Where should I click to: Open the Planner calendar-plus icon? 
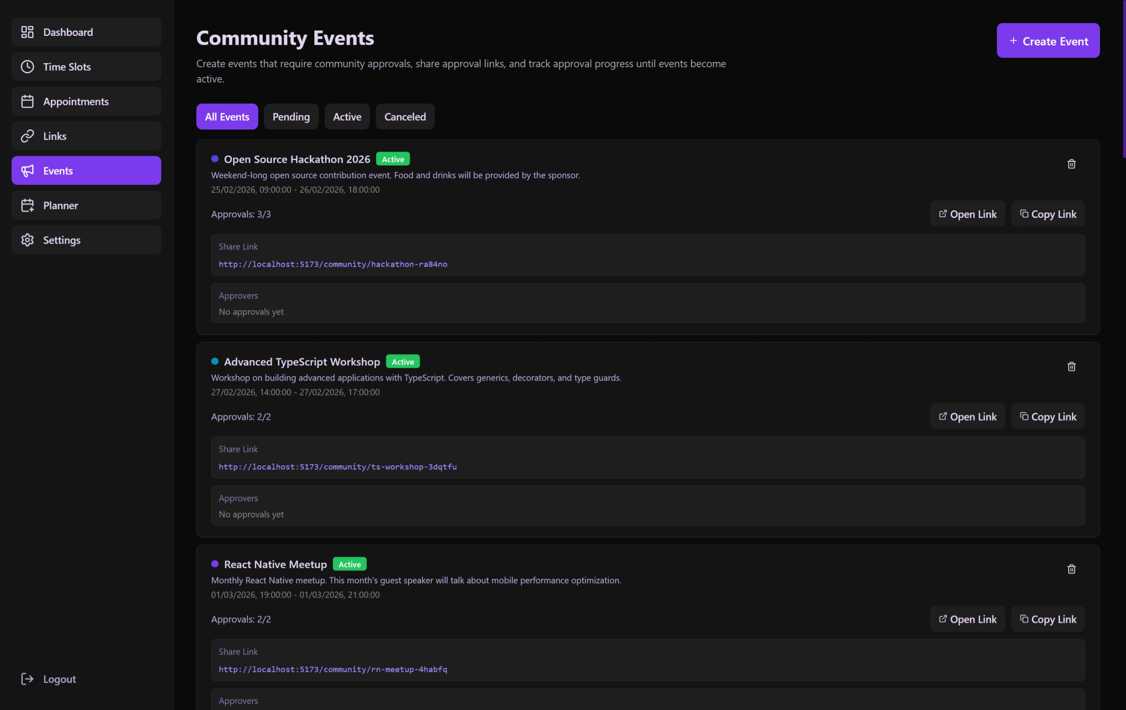click(27, 205)
